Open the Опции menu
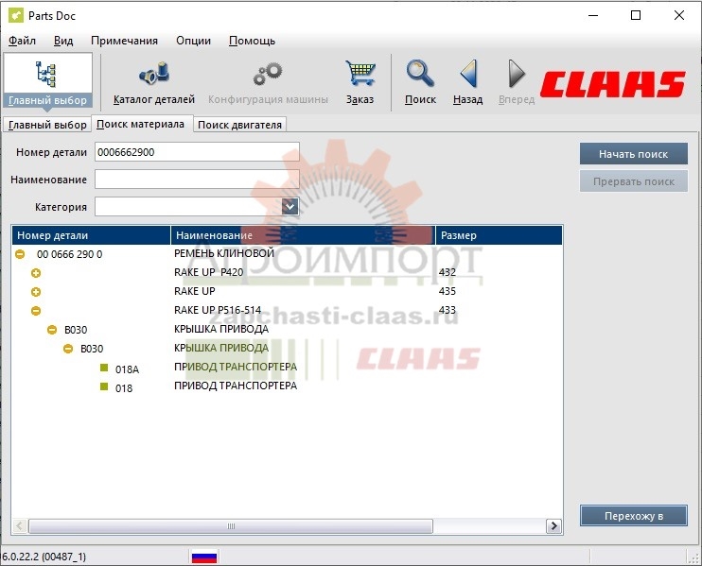Viewport: 702px width, 566px height. (x=193, y=41)
